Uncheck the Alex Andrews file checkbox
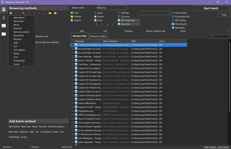 (72, 56)
